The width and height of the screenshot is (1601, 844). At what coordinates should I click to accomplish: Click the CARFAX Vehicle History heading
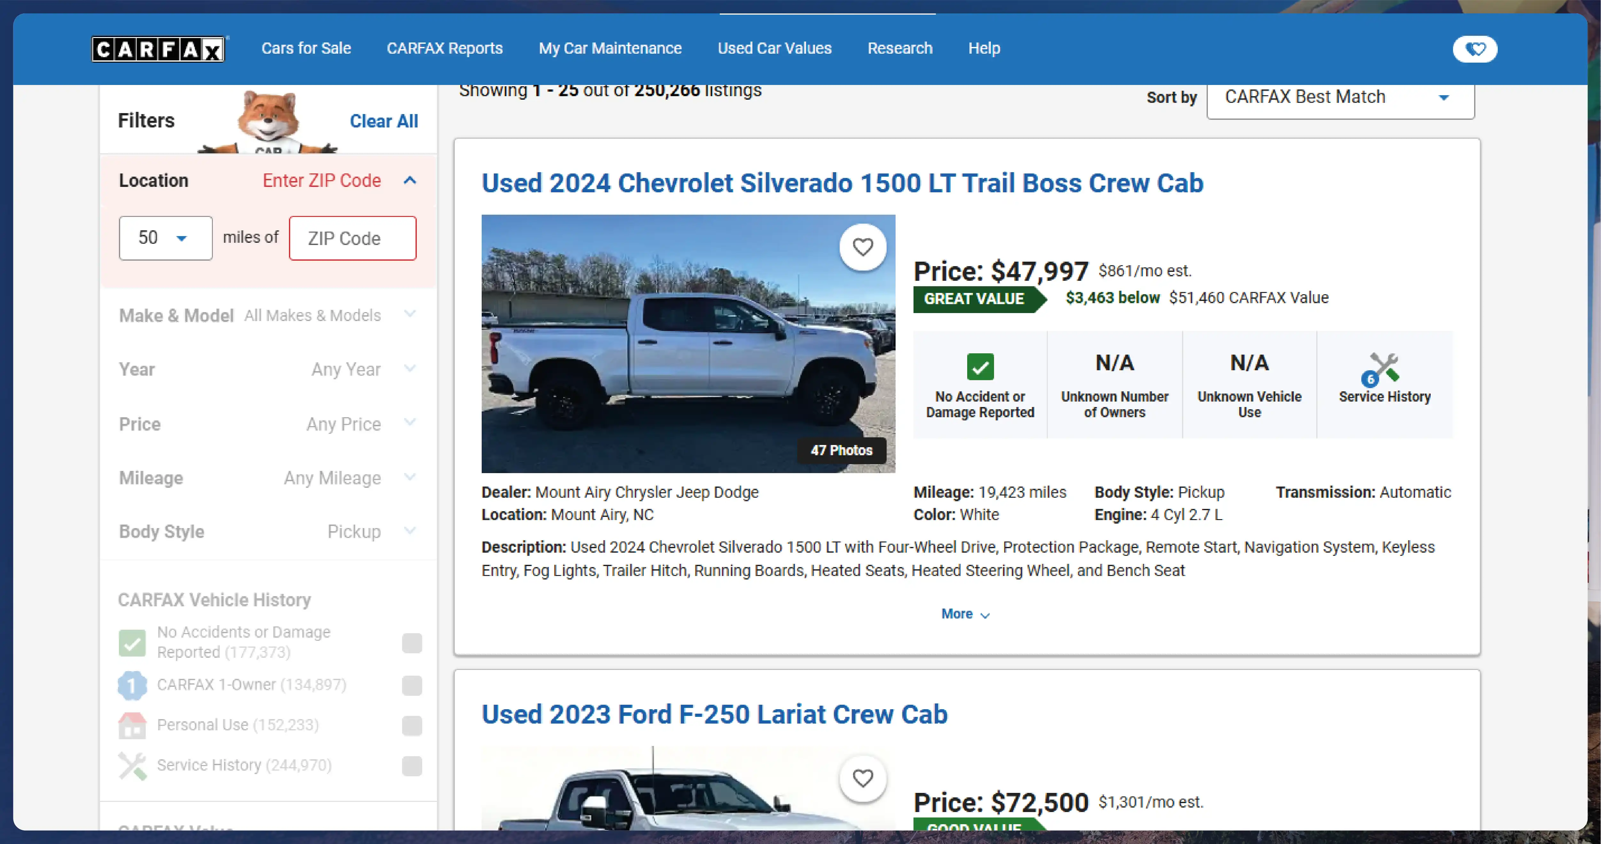(214, 600)
